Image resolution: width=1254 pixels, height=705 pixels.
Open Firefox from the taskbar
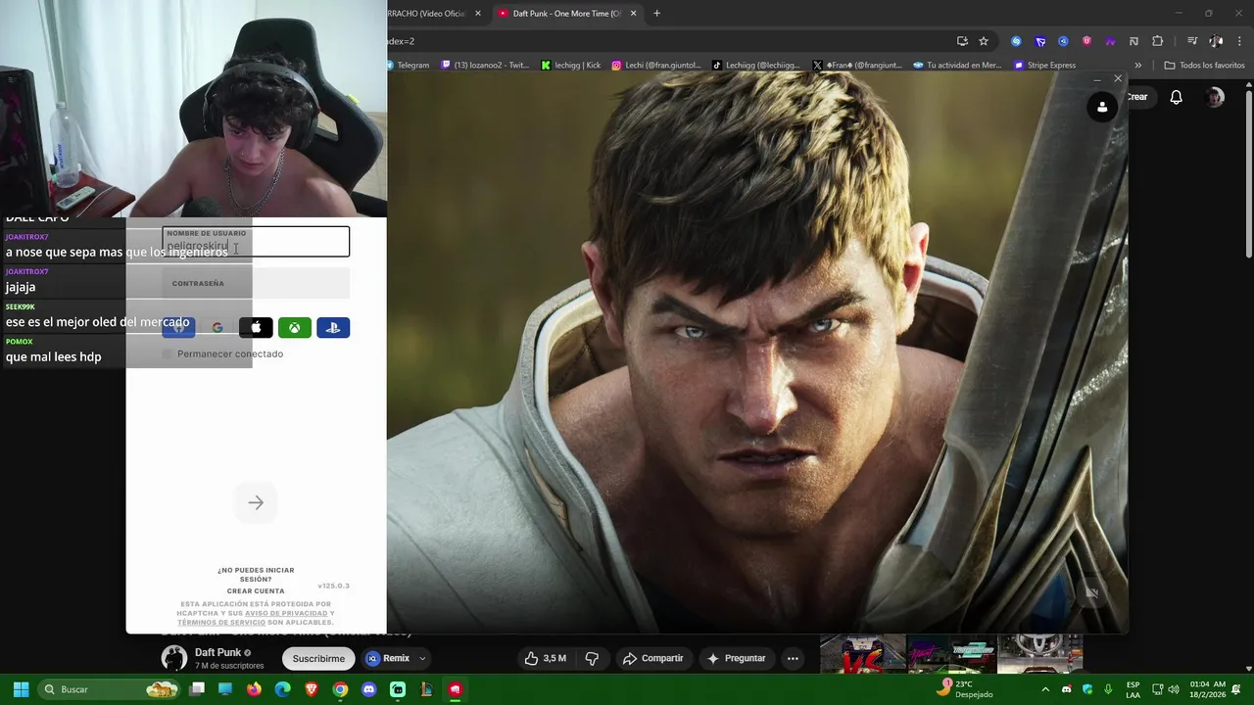254,689
